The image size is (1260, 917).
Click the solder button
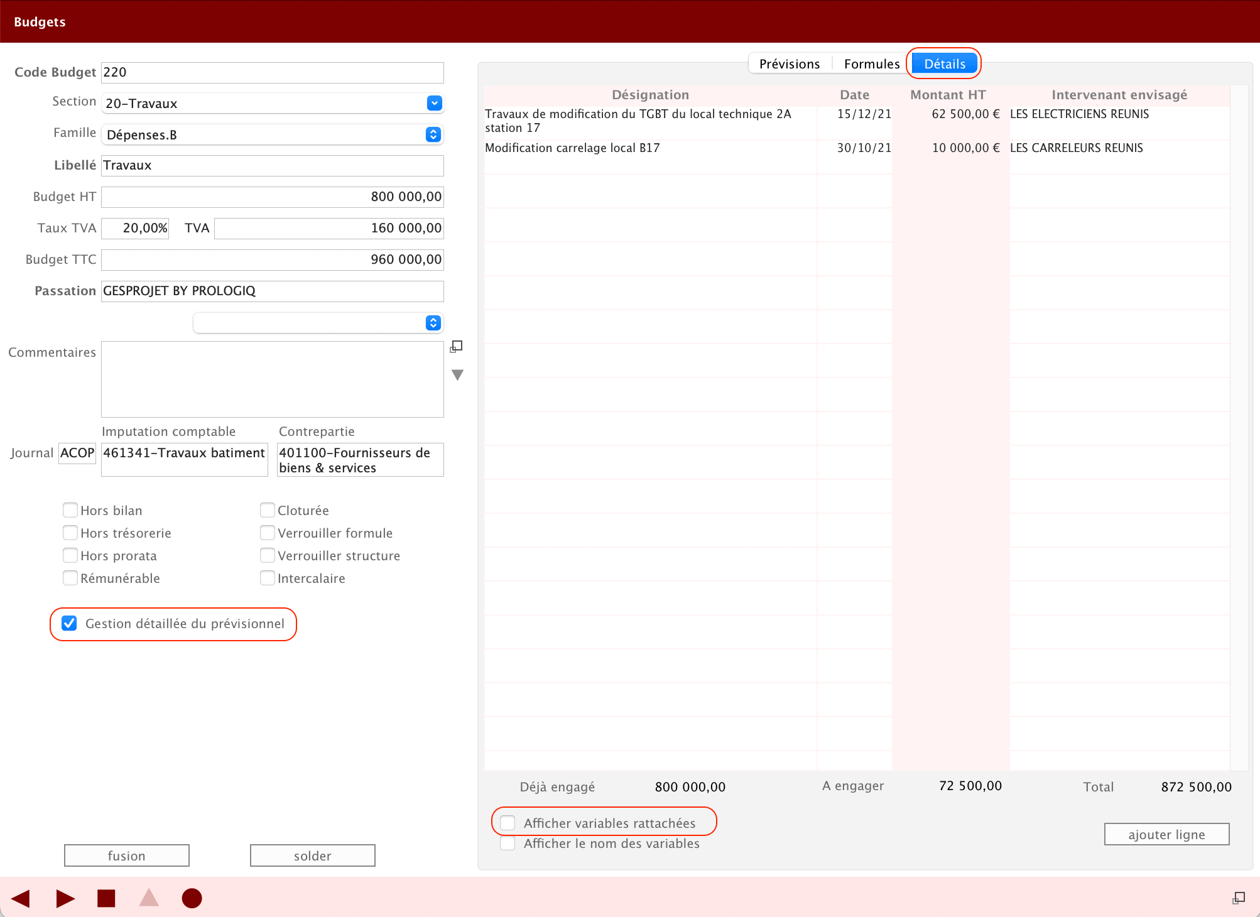click(313, 855)
